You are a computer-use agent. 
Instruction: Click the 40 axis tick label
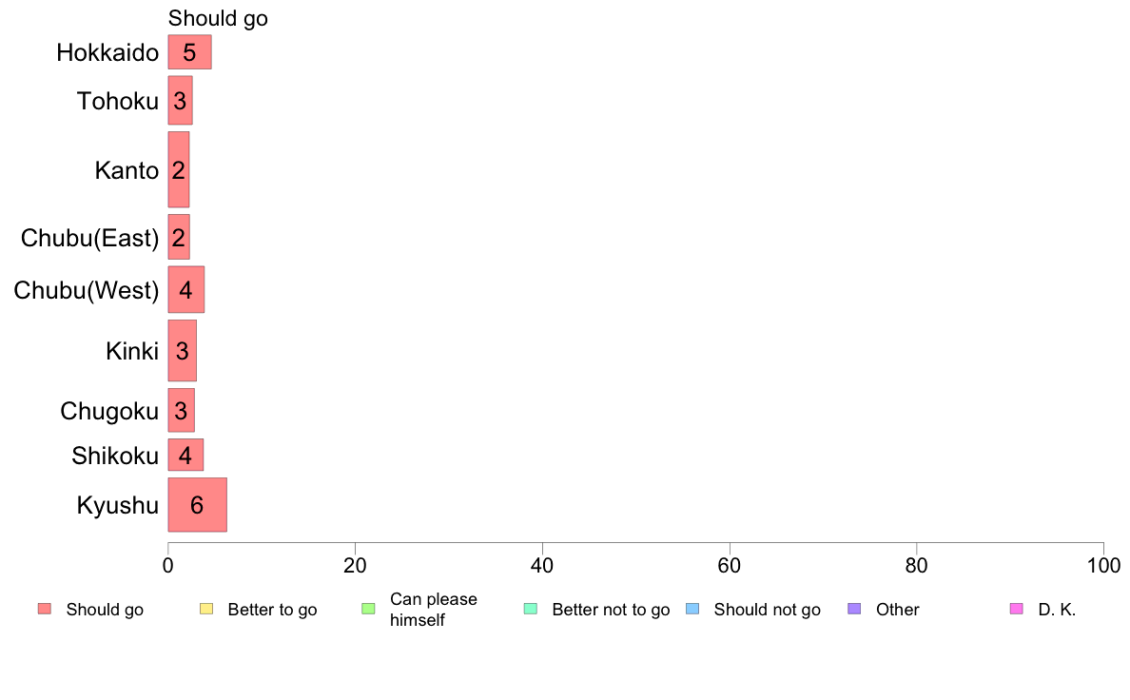(542, 566)
